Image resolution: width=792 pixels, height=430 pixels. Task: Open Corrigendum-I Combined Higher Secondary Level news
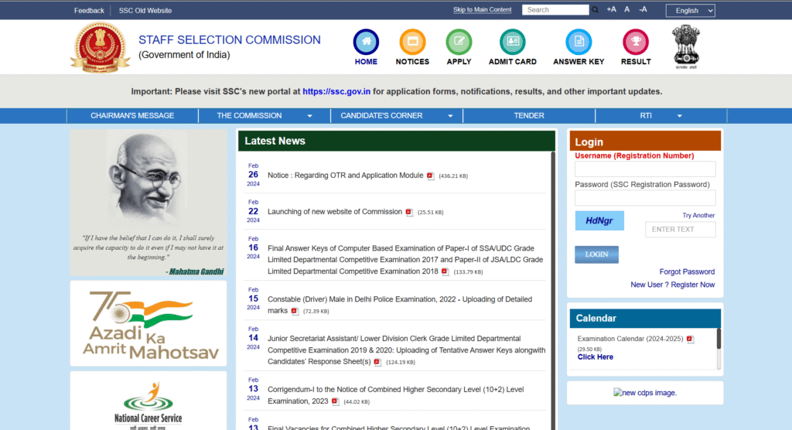point(395,395)
